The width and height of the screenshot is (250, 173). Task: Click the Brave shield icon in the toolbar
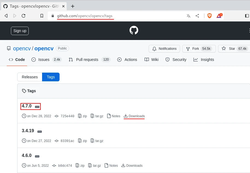click(x=209, y=16)
